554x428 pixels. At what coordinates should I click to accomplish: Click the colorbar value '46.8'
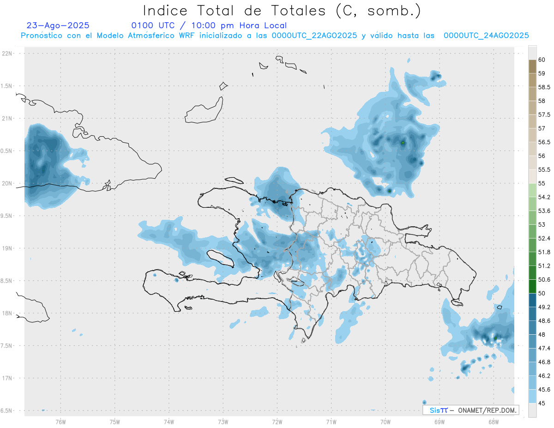(544, 362)
